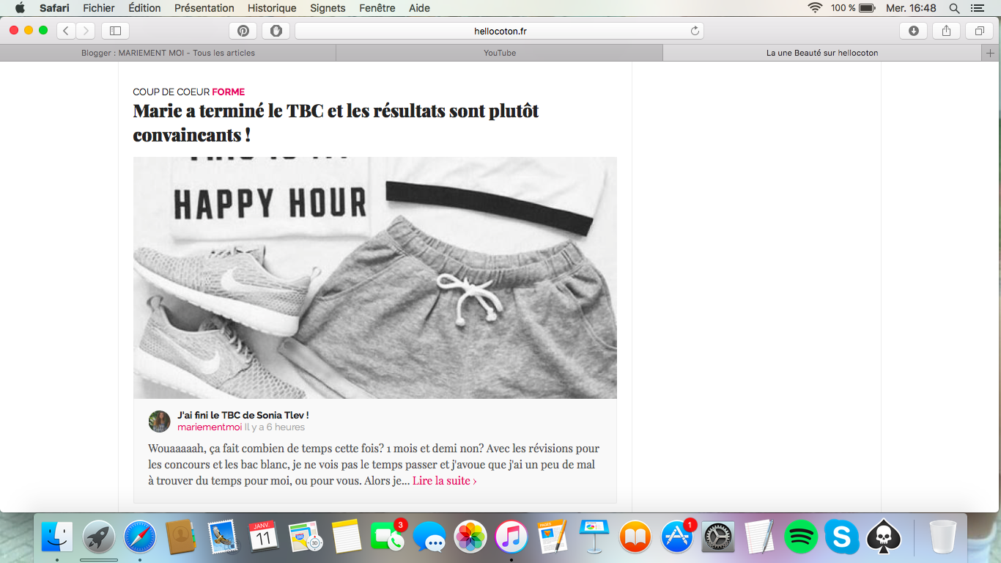Open the mariementmoi author link
Image resolution: width=1001 pixels, height=563 pixels.
[x=210, y=427]
